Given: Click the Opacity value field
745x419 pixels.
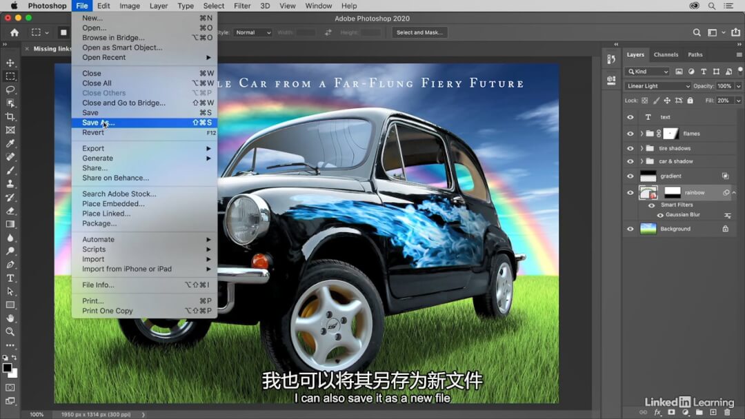Looking at the screenshot, I should point(724,86).
